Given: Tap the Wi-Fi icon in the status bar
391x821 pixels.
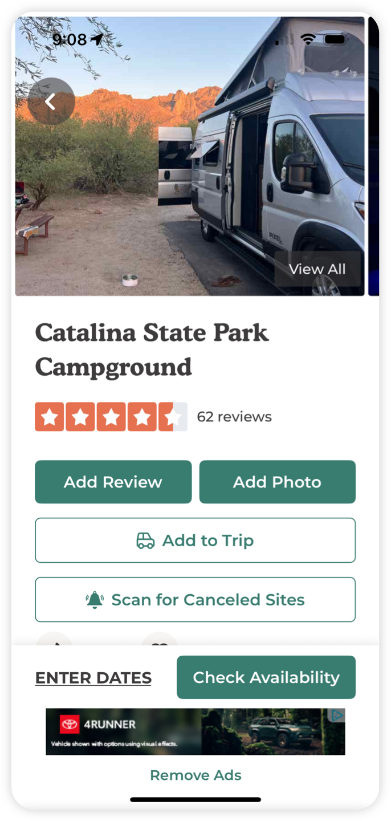Looking at the screenshot, I should click(308, 40).
